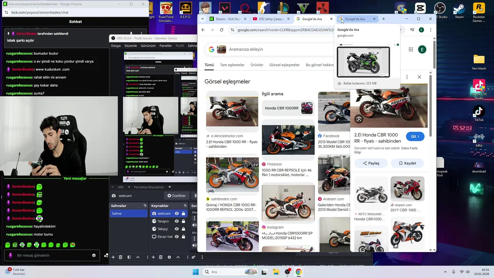Open e-ikincielmotor.com Honda CBR result thumbnail

(x=232, y=112)
